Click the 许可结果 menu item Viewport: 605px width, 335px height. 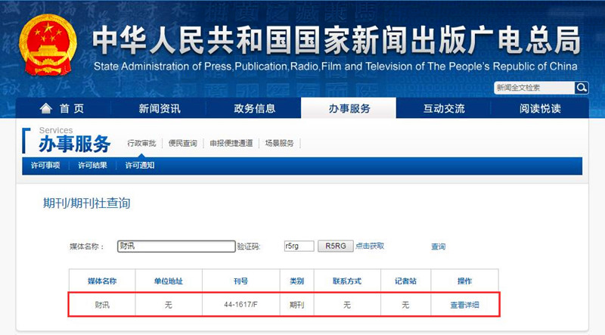click(x=92, y=165)
